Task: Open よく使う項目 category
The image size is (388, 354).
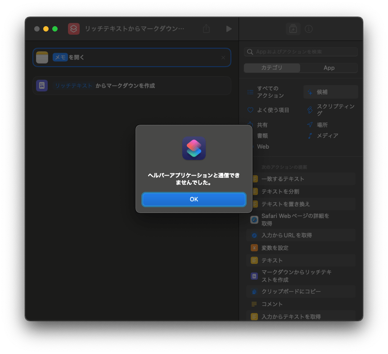Action: click(x=273, y=110)
